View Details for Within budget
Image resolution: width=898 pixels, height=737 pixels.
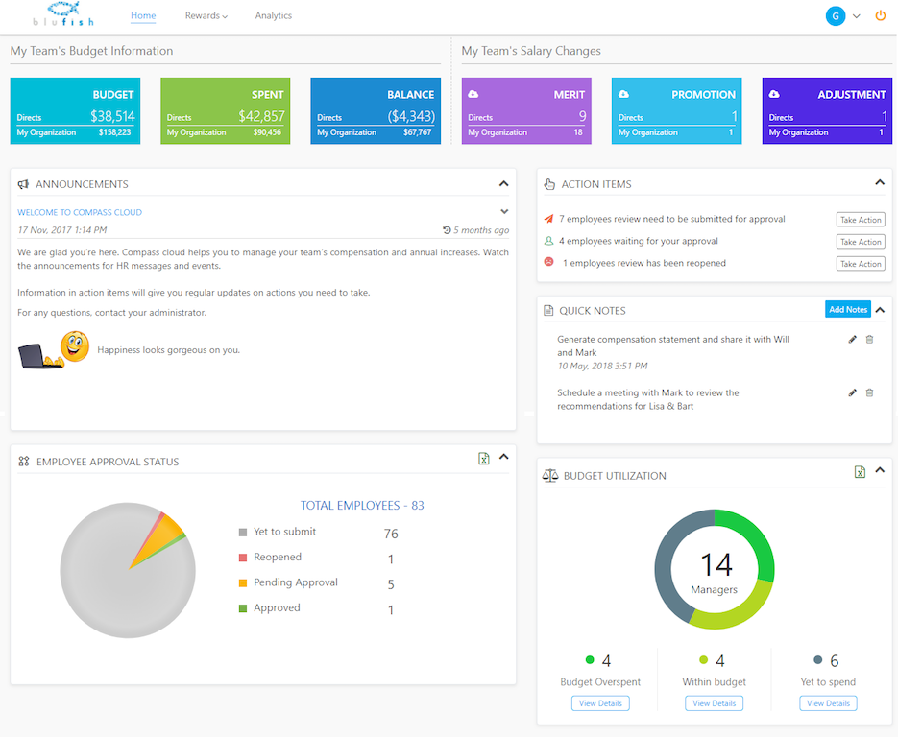tap(715, 703)
